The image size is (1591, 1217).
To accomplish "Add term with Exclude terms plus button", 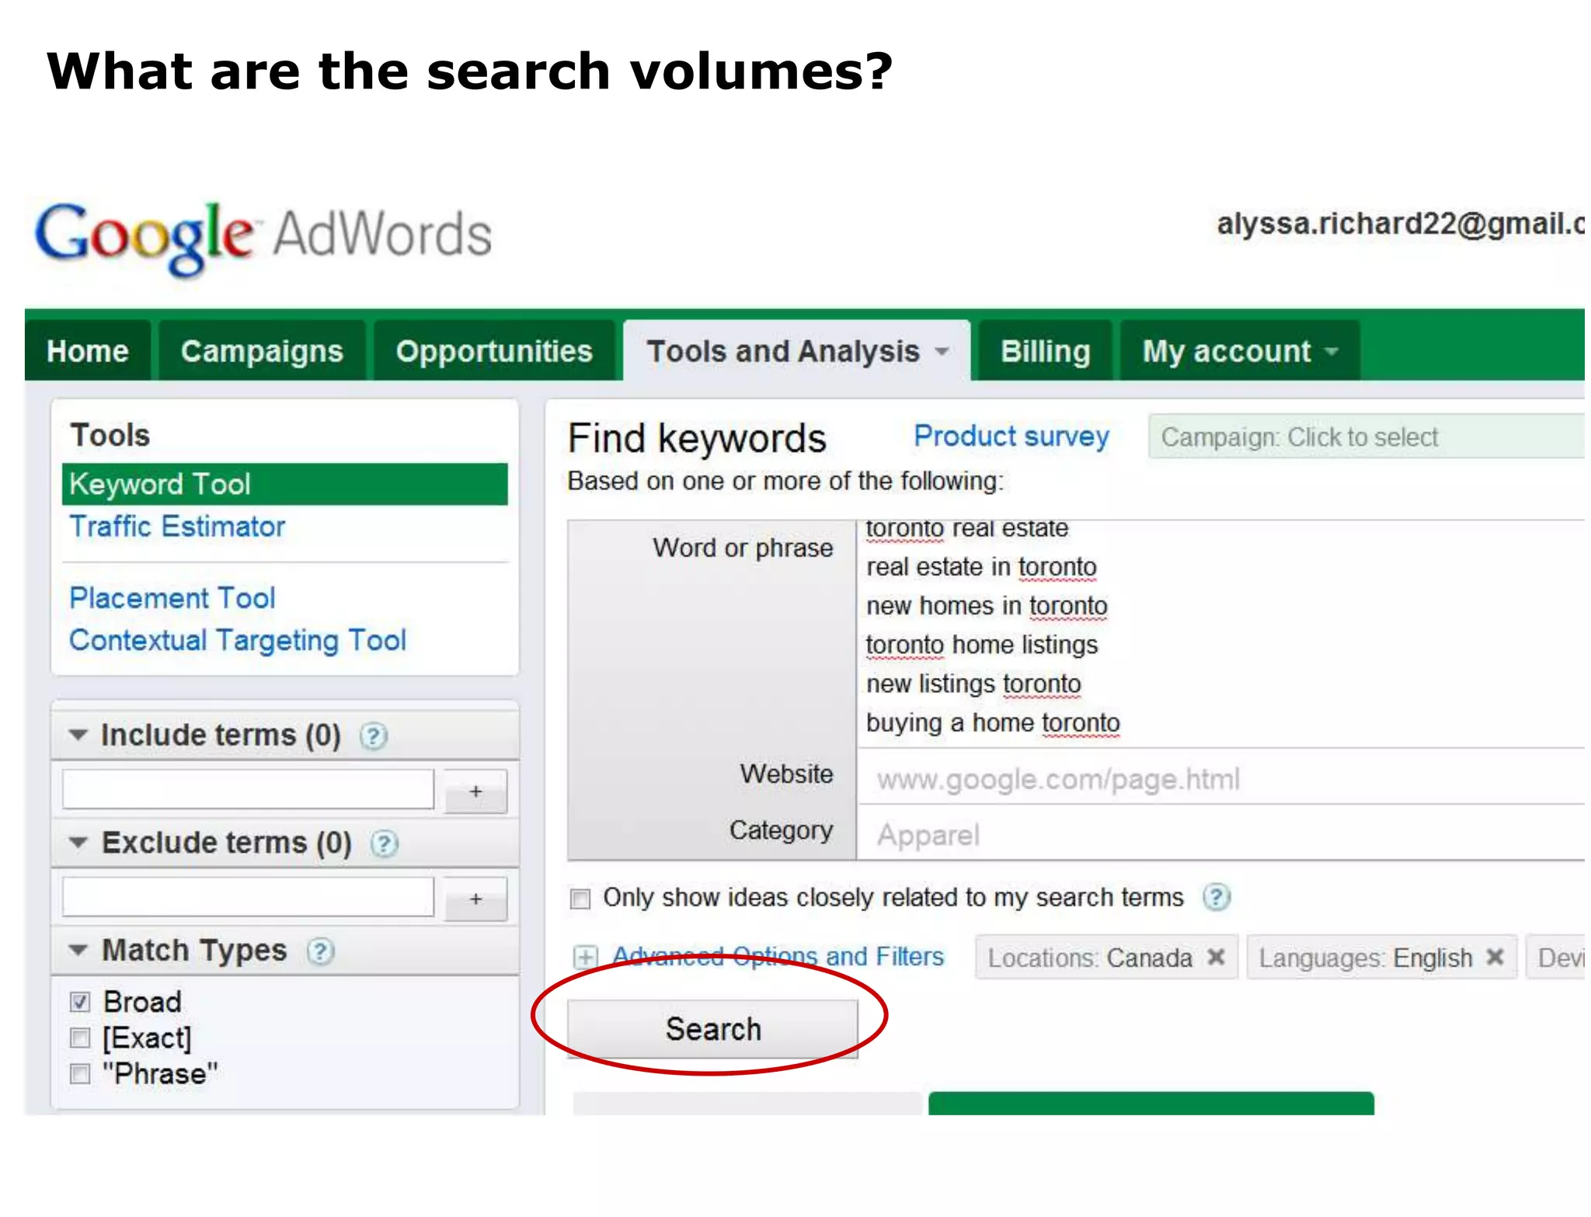I will tap(475, 899).
